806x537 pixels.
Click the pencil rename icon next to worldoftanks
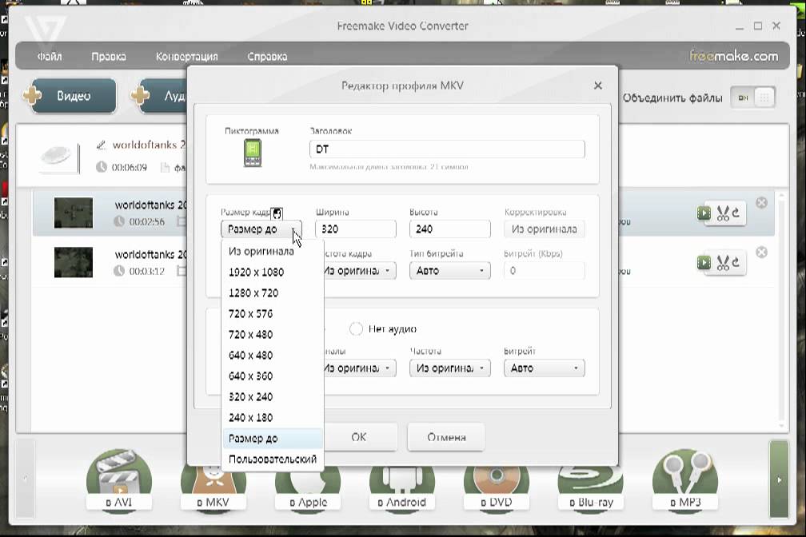(x=102, y=145)
